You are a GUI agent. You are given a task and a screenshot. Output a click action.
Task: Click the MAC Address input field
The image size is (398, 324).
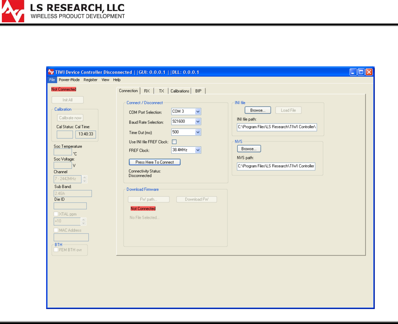tap(71, 237)
